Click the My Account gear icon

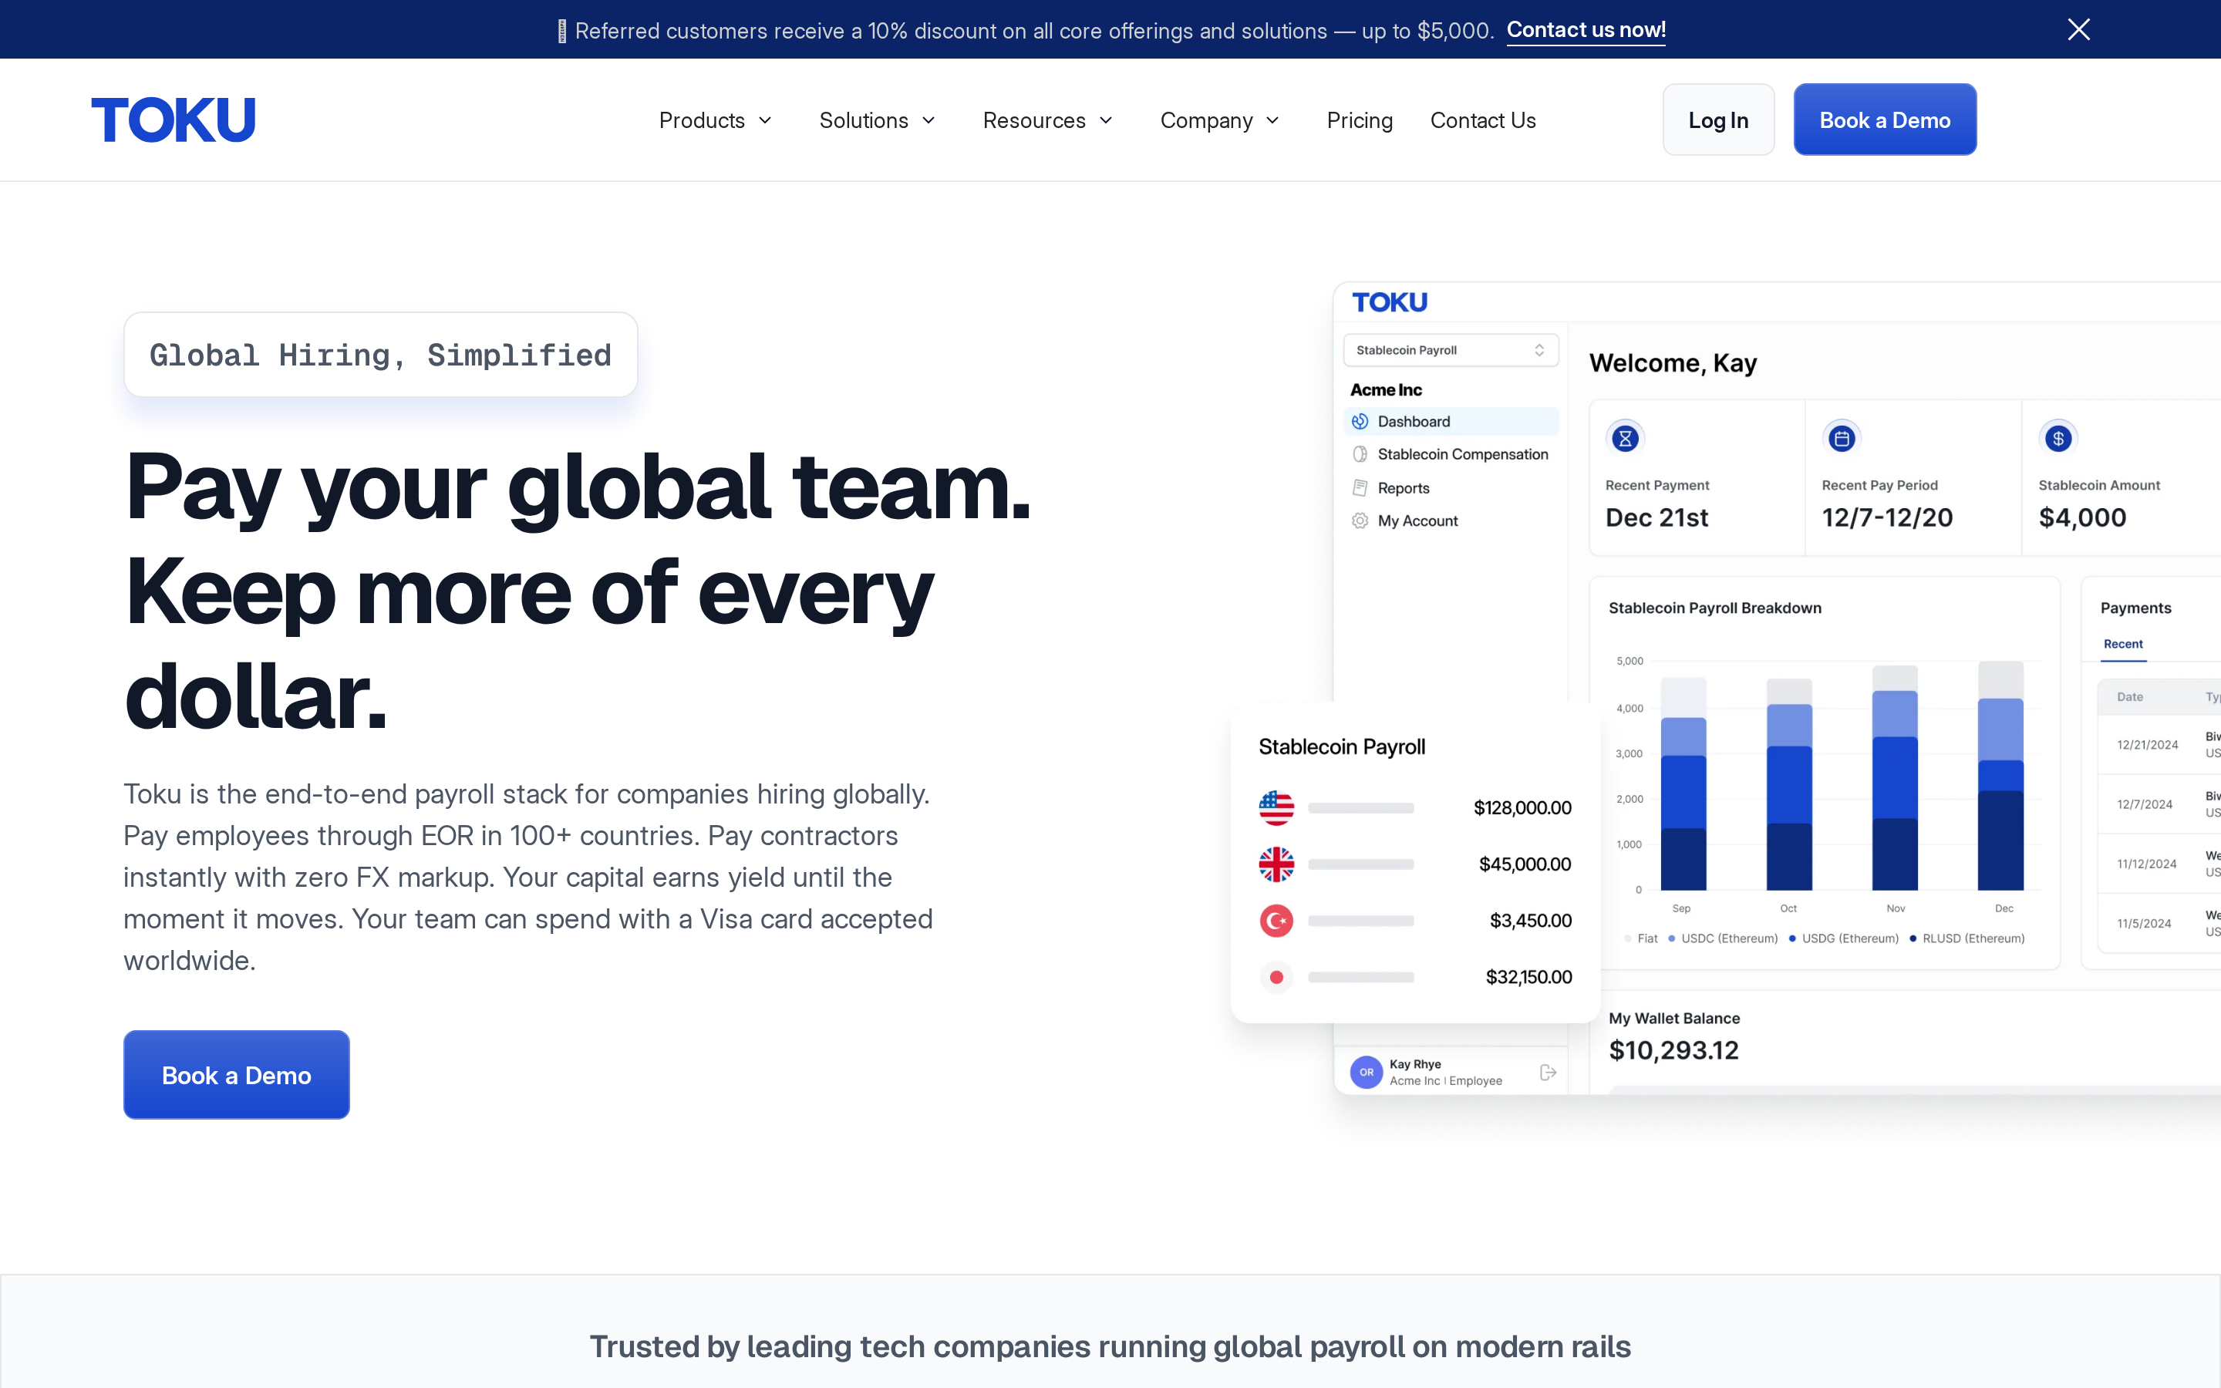tap(1360, 520)
